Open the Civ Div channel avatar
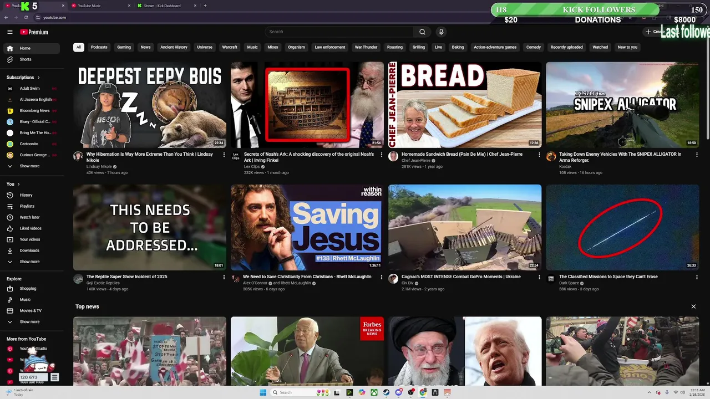Screen dimensions: 710x399 coord(393,279)
